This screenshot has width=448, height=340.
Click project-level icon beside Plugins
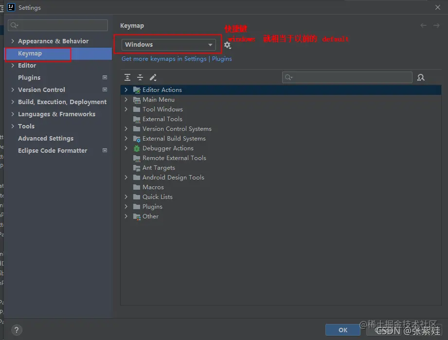pyautogui.click(x=105, y=77)
